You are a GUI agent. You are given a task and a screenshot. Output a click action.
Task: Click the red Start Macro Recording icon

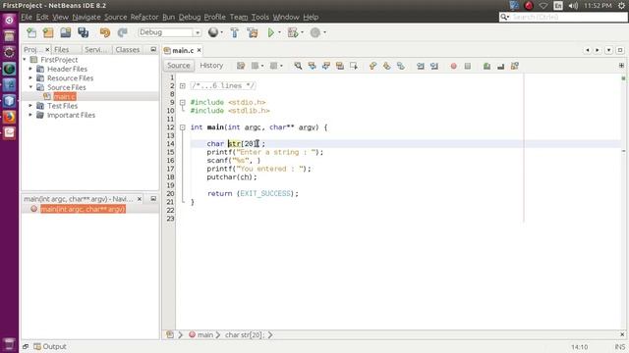[453, 66]
